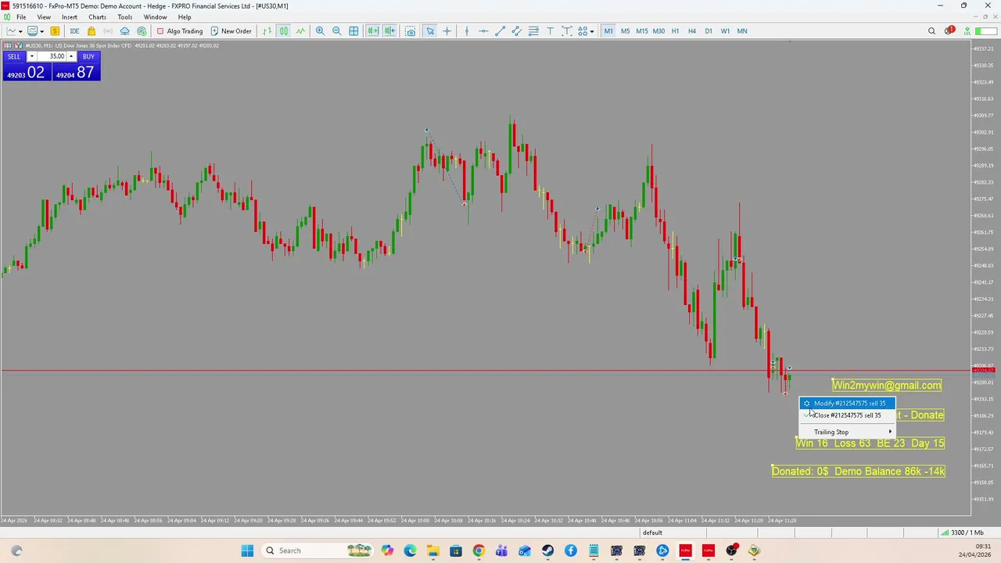This screenshot has width=1001, height=563.
Task: Click the Signals radio-wave icon
Action: (x=108, y=31)
